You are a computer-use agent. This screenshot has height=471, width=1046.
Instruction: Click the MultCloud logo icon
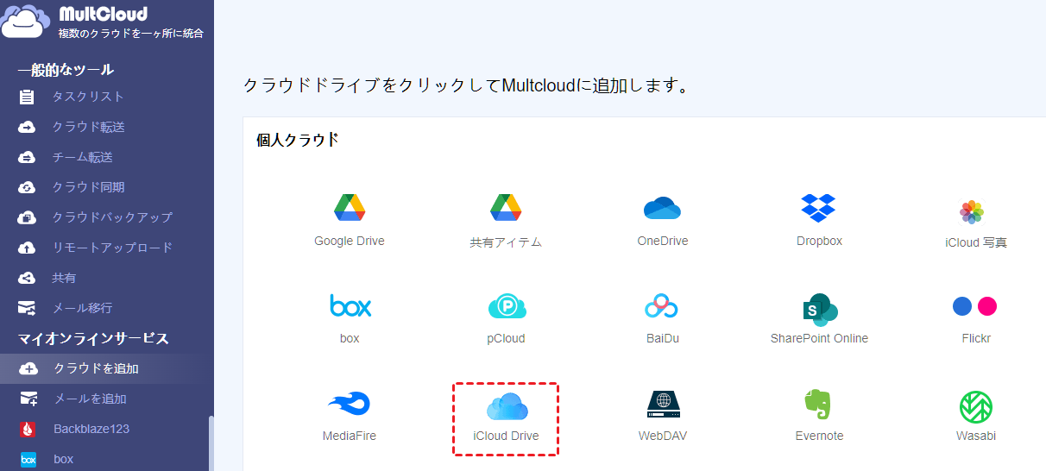(x=26, y=21)
